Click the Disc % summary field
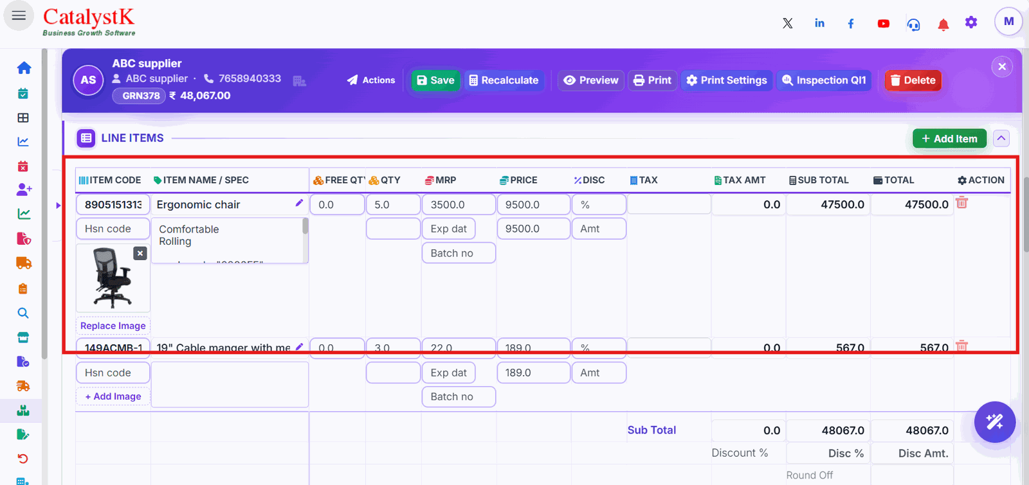 click(828, 453)
